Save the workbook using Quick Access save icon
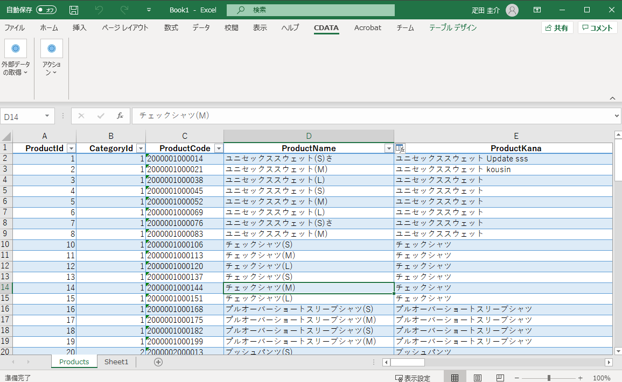622x382 pixels. coord(73,10)
